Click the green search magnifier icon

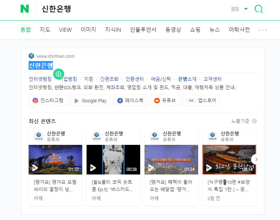[259, 9]
